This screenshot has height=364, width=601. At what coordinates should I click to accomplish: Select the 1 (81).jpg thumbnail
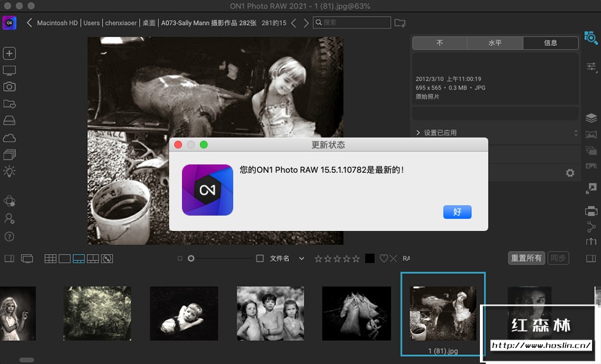point(443,314)
